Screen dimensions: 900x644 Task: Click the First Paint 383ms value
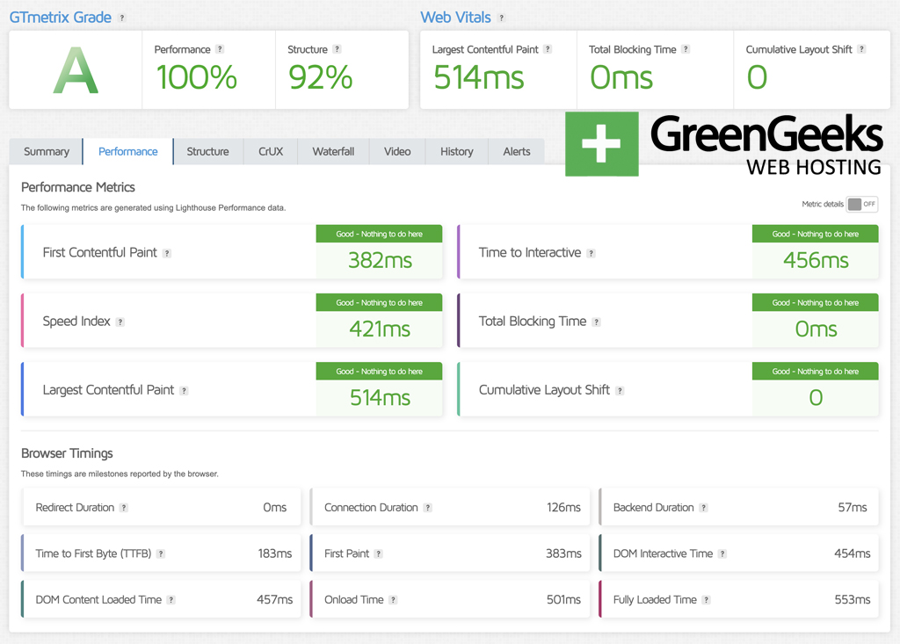click(x=563, y=554)
